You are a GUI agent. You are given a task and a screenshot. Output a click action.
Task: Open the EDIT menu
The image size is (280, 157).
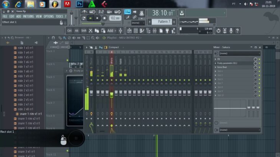(12, 16)
